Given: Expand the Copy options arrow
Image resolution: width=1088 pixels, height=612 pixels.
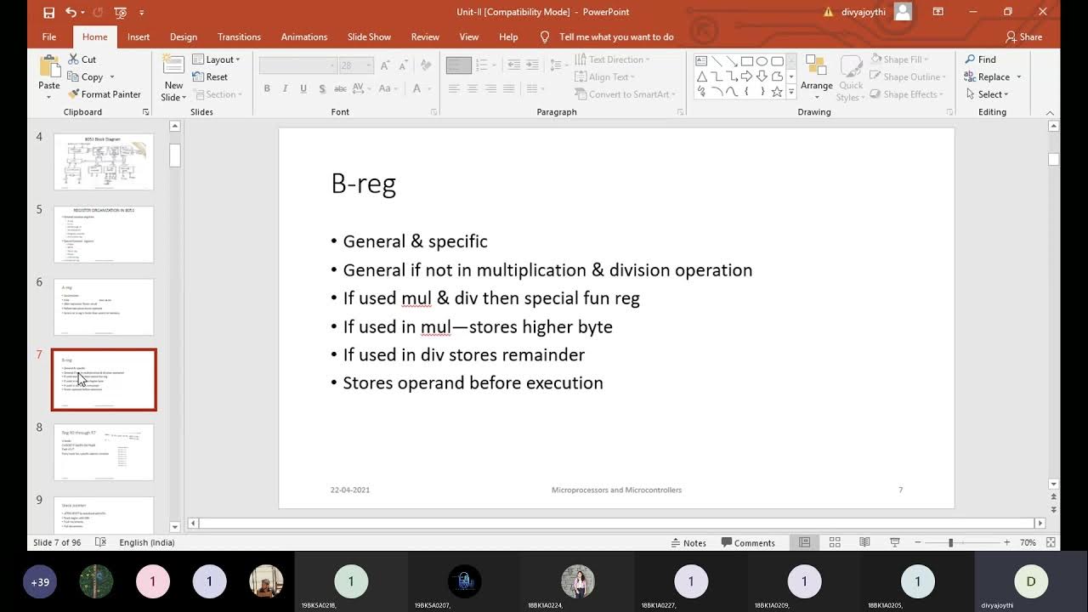Looking at the screenshot, I should pos(111,77).
